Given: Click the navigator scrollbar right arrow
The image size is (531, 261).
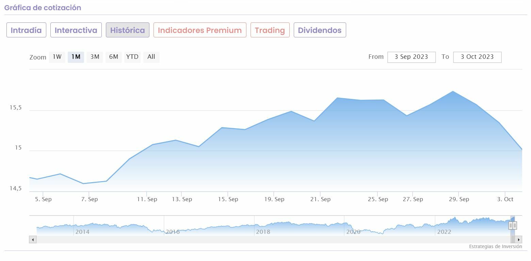Looking at the screenshot, I should [518, 240].
